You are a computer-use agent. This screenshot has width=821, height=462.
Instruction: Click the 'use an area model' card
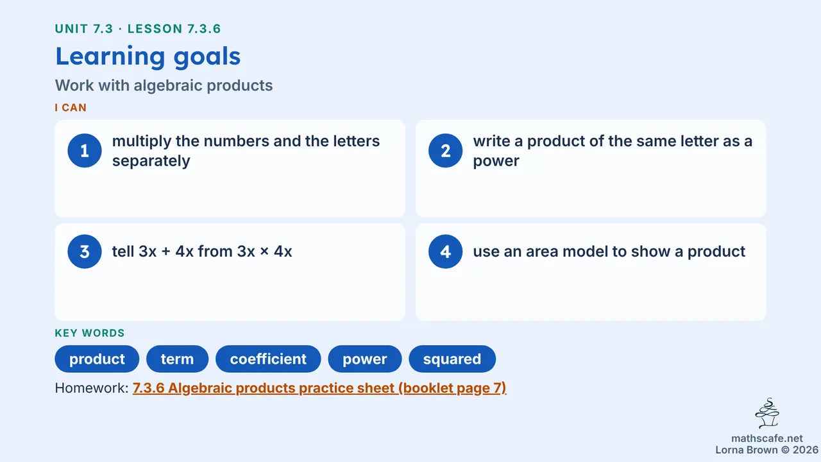[591, 272]
